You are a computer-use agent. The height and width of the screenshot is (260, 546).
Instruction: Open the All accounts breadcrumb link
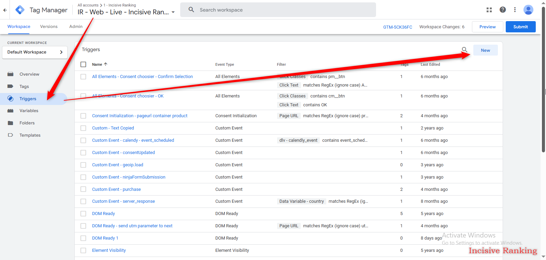click(88, 5)
